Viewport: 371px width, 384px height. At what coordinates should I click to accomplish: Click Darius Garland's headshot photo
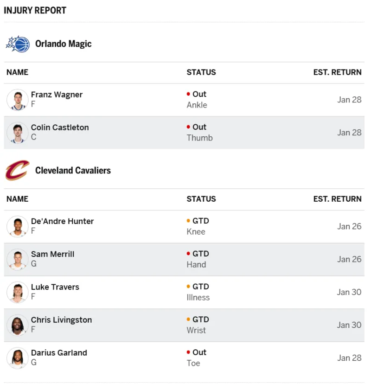[18, 358]
